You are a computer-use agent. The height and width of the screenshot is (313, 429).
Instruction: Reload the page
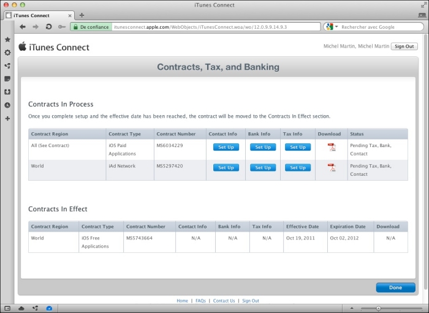point(48,27)
